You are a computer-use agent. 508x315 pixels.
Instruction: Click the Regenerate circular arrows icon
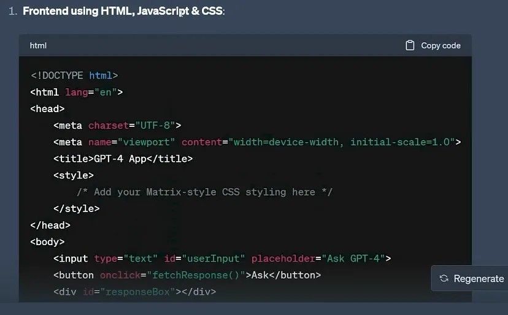click(x=444, y=278)
